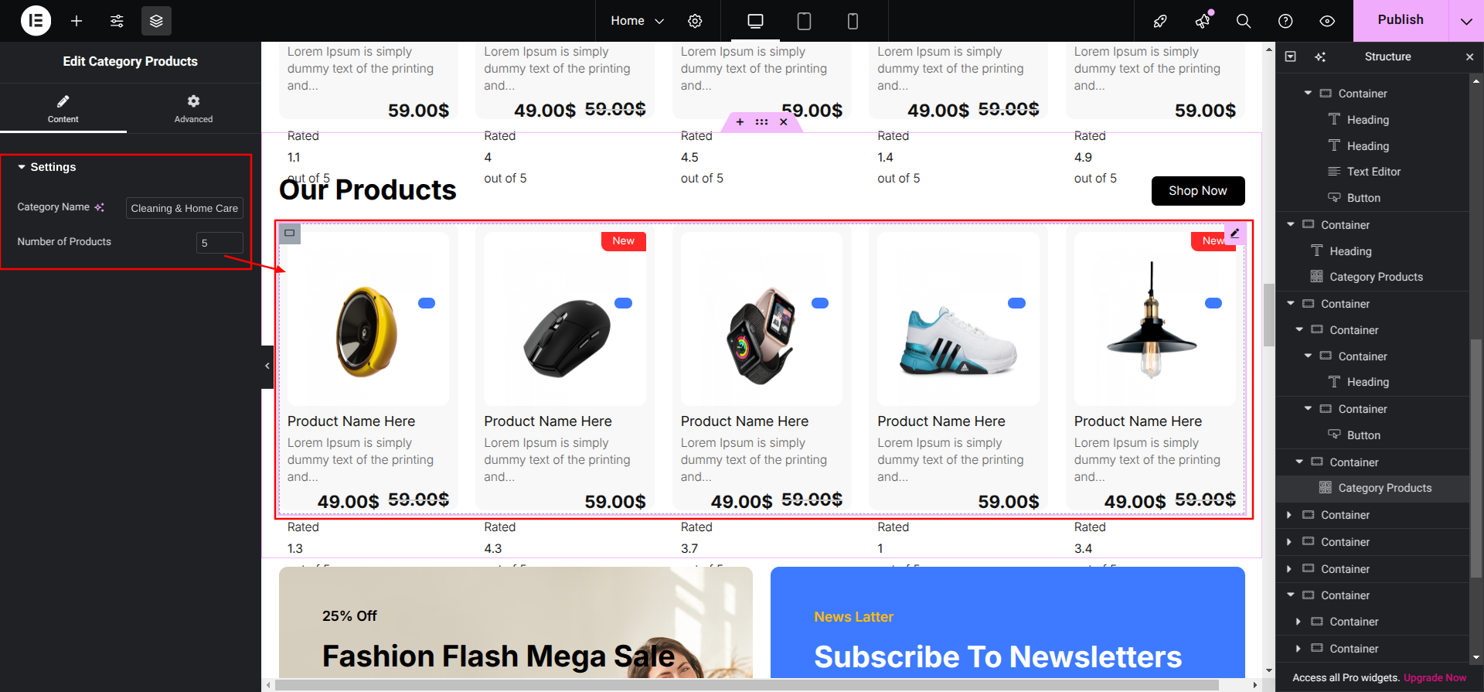
Task: Open page settings gear icon
Action: (695, 21)
